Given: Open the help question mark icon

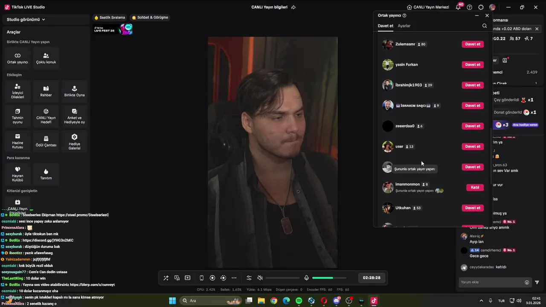Looking at the screenshot, I should click(470, 7).
